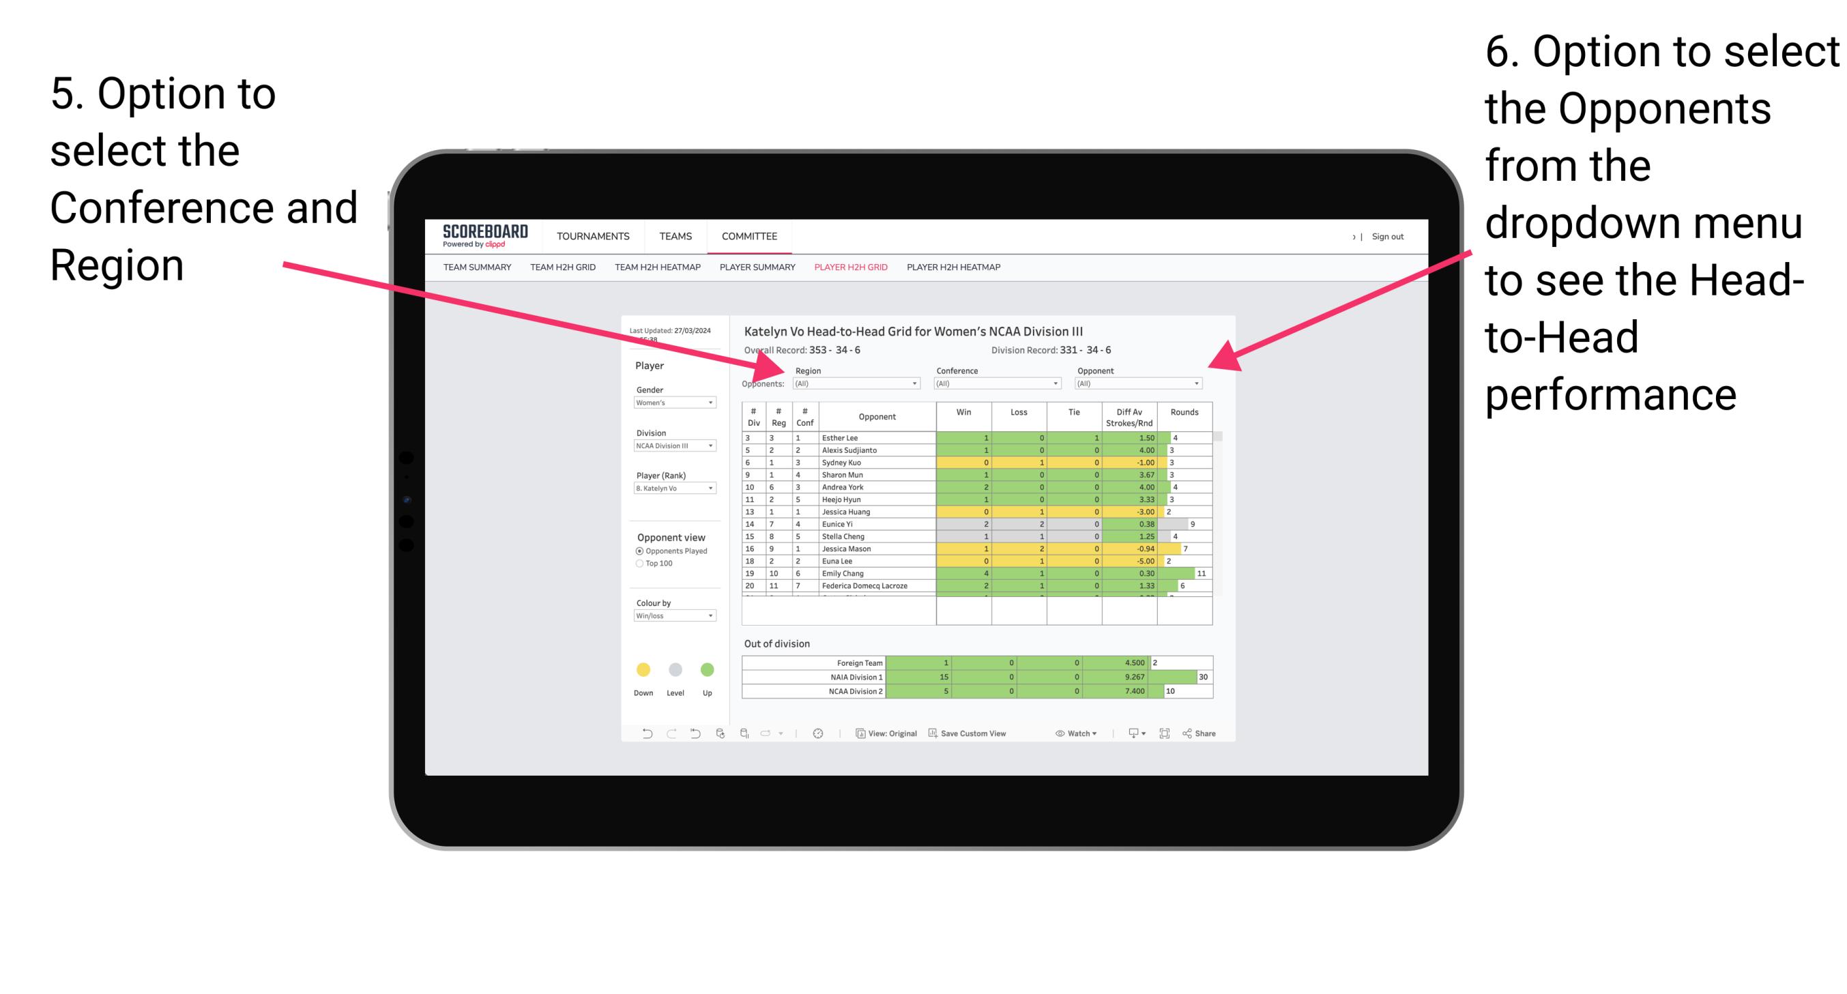Screen dimensions: 1847x994
Task: Click the Watch icon button
Action: 1068,735
